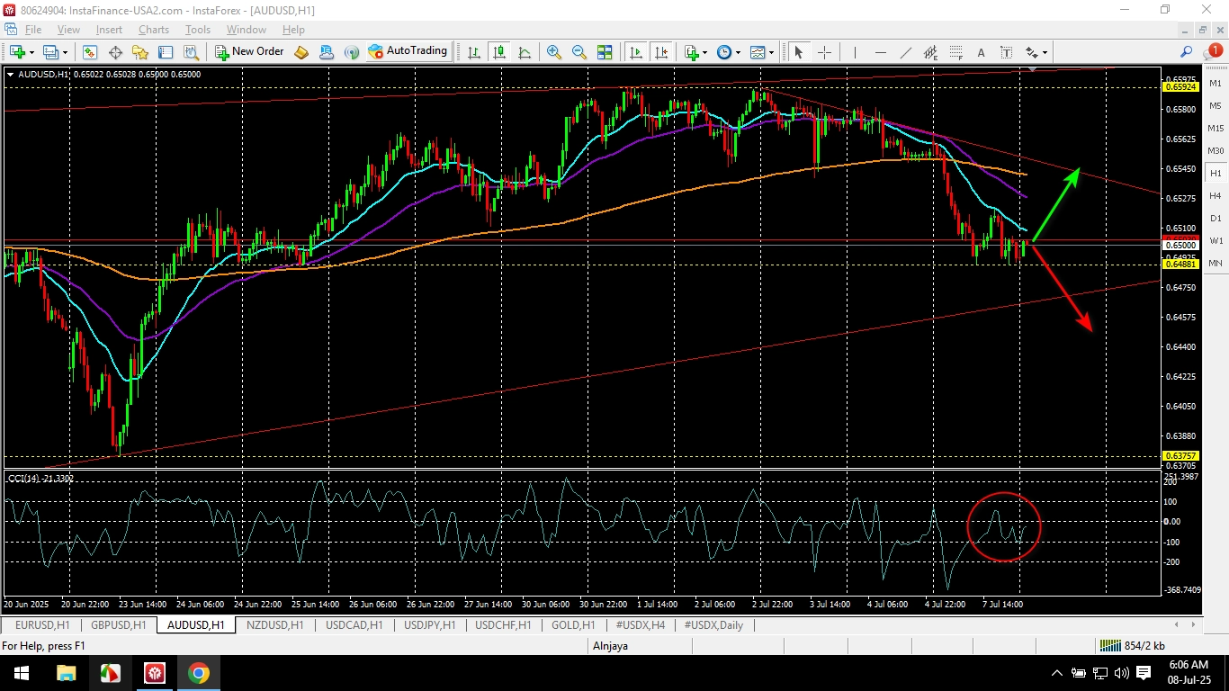The height and width of the screenshot is (691, 1229).
Task: Select the Fibonacci Retracement tool
Action: pos(955,52)
